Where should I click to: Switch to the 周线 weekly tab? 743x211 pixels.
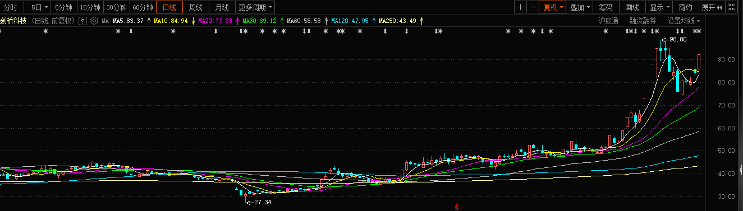pyautogui.click(x=195, y=7)
